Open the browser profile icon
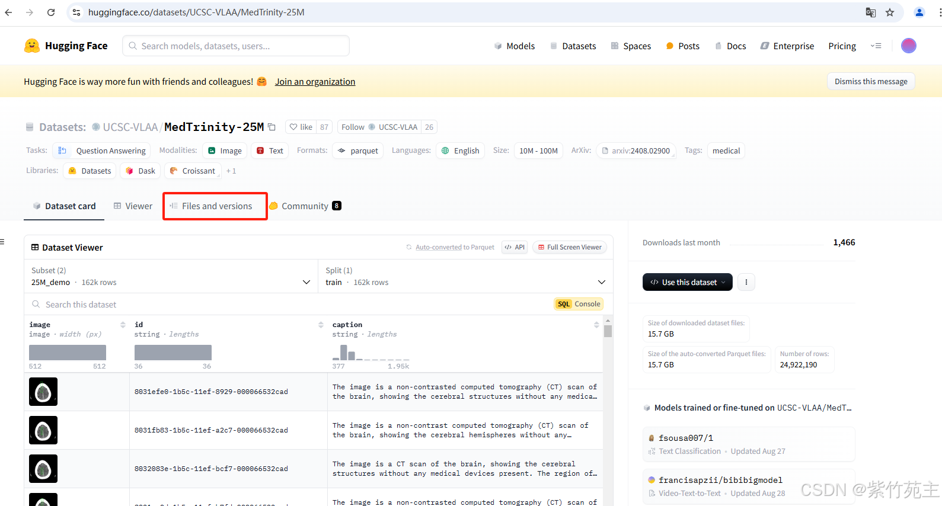 tap(919, 12)
